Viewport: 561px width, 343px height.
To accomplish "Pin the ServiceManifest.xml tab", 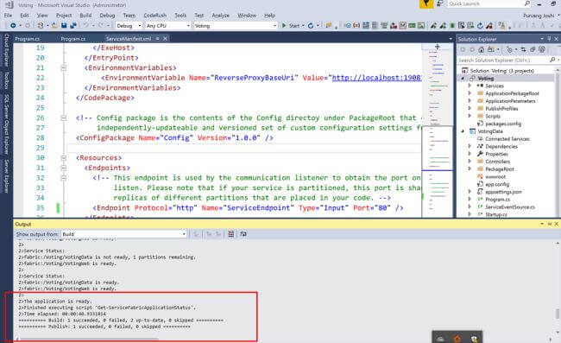I will (x=157, y=38).
